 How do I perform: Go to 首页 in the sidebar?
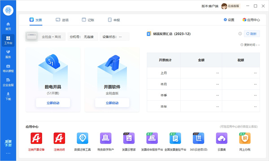point(8,26)
